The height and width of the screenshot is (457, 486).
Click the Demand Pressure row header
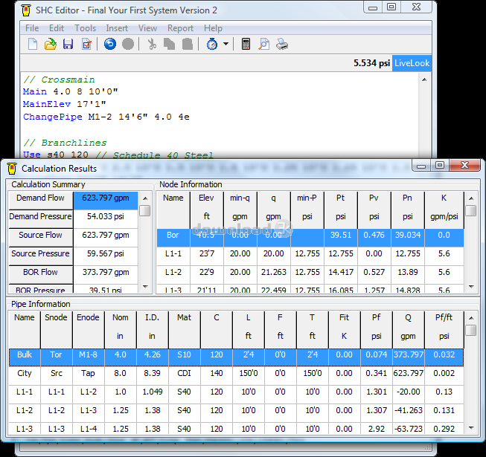[41, 219]
